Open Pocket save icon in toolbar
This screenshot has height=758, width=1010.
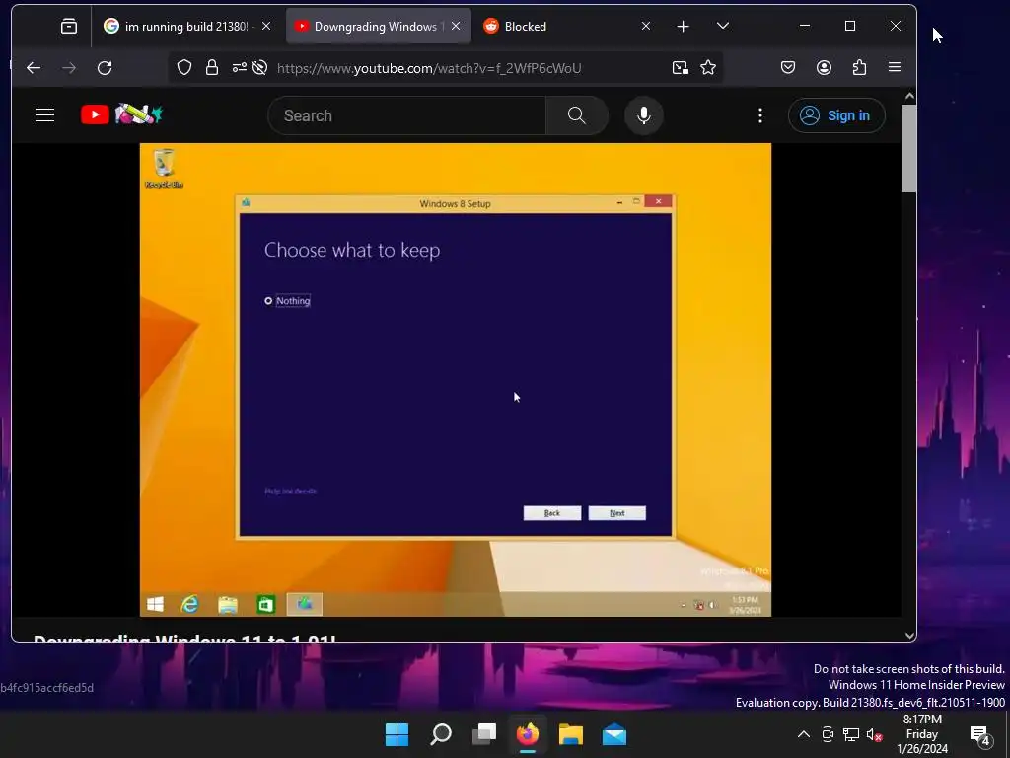click(x=788, y=68)
